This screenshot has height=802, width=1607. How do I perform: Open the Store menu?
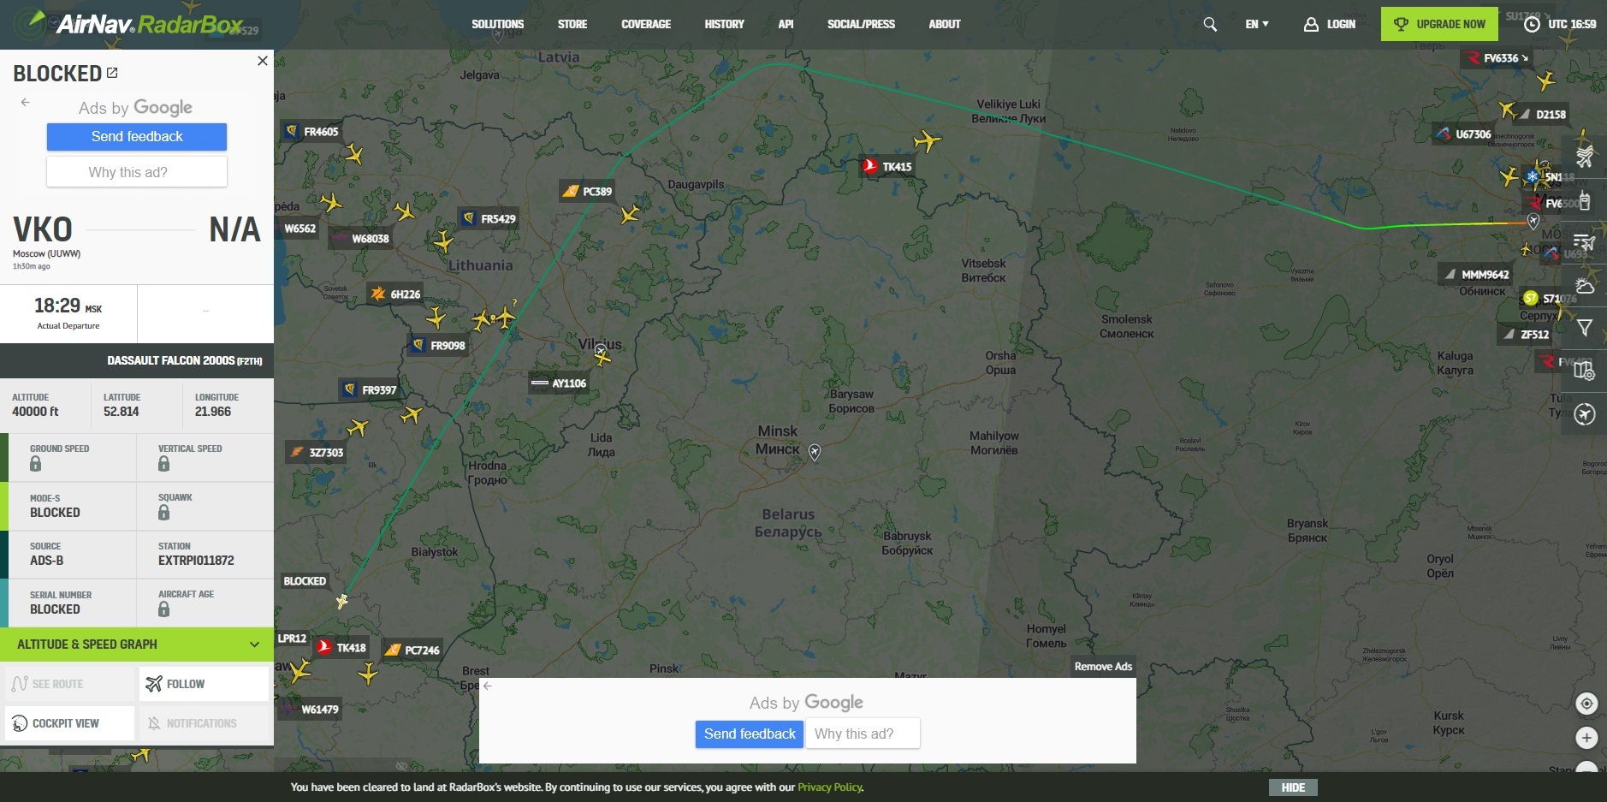click(x=572, y=24)
